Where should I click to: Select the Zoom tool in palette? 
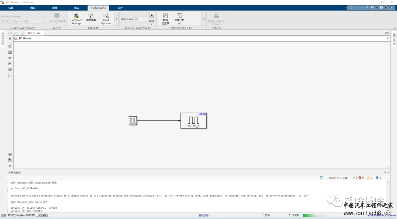tap(10, 46)
